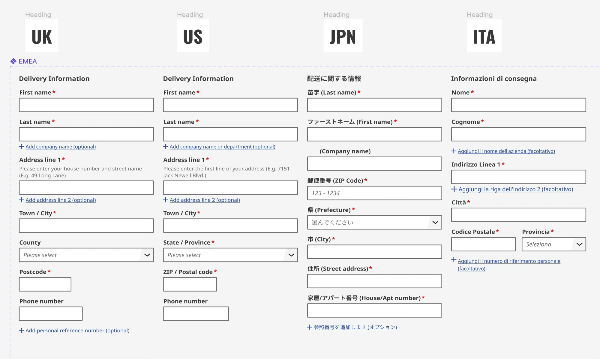Click the US Phone number field

coord(196,313)
